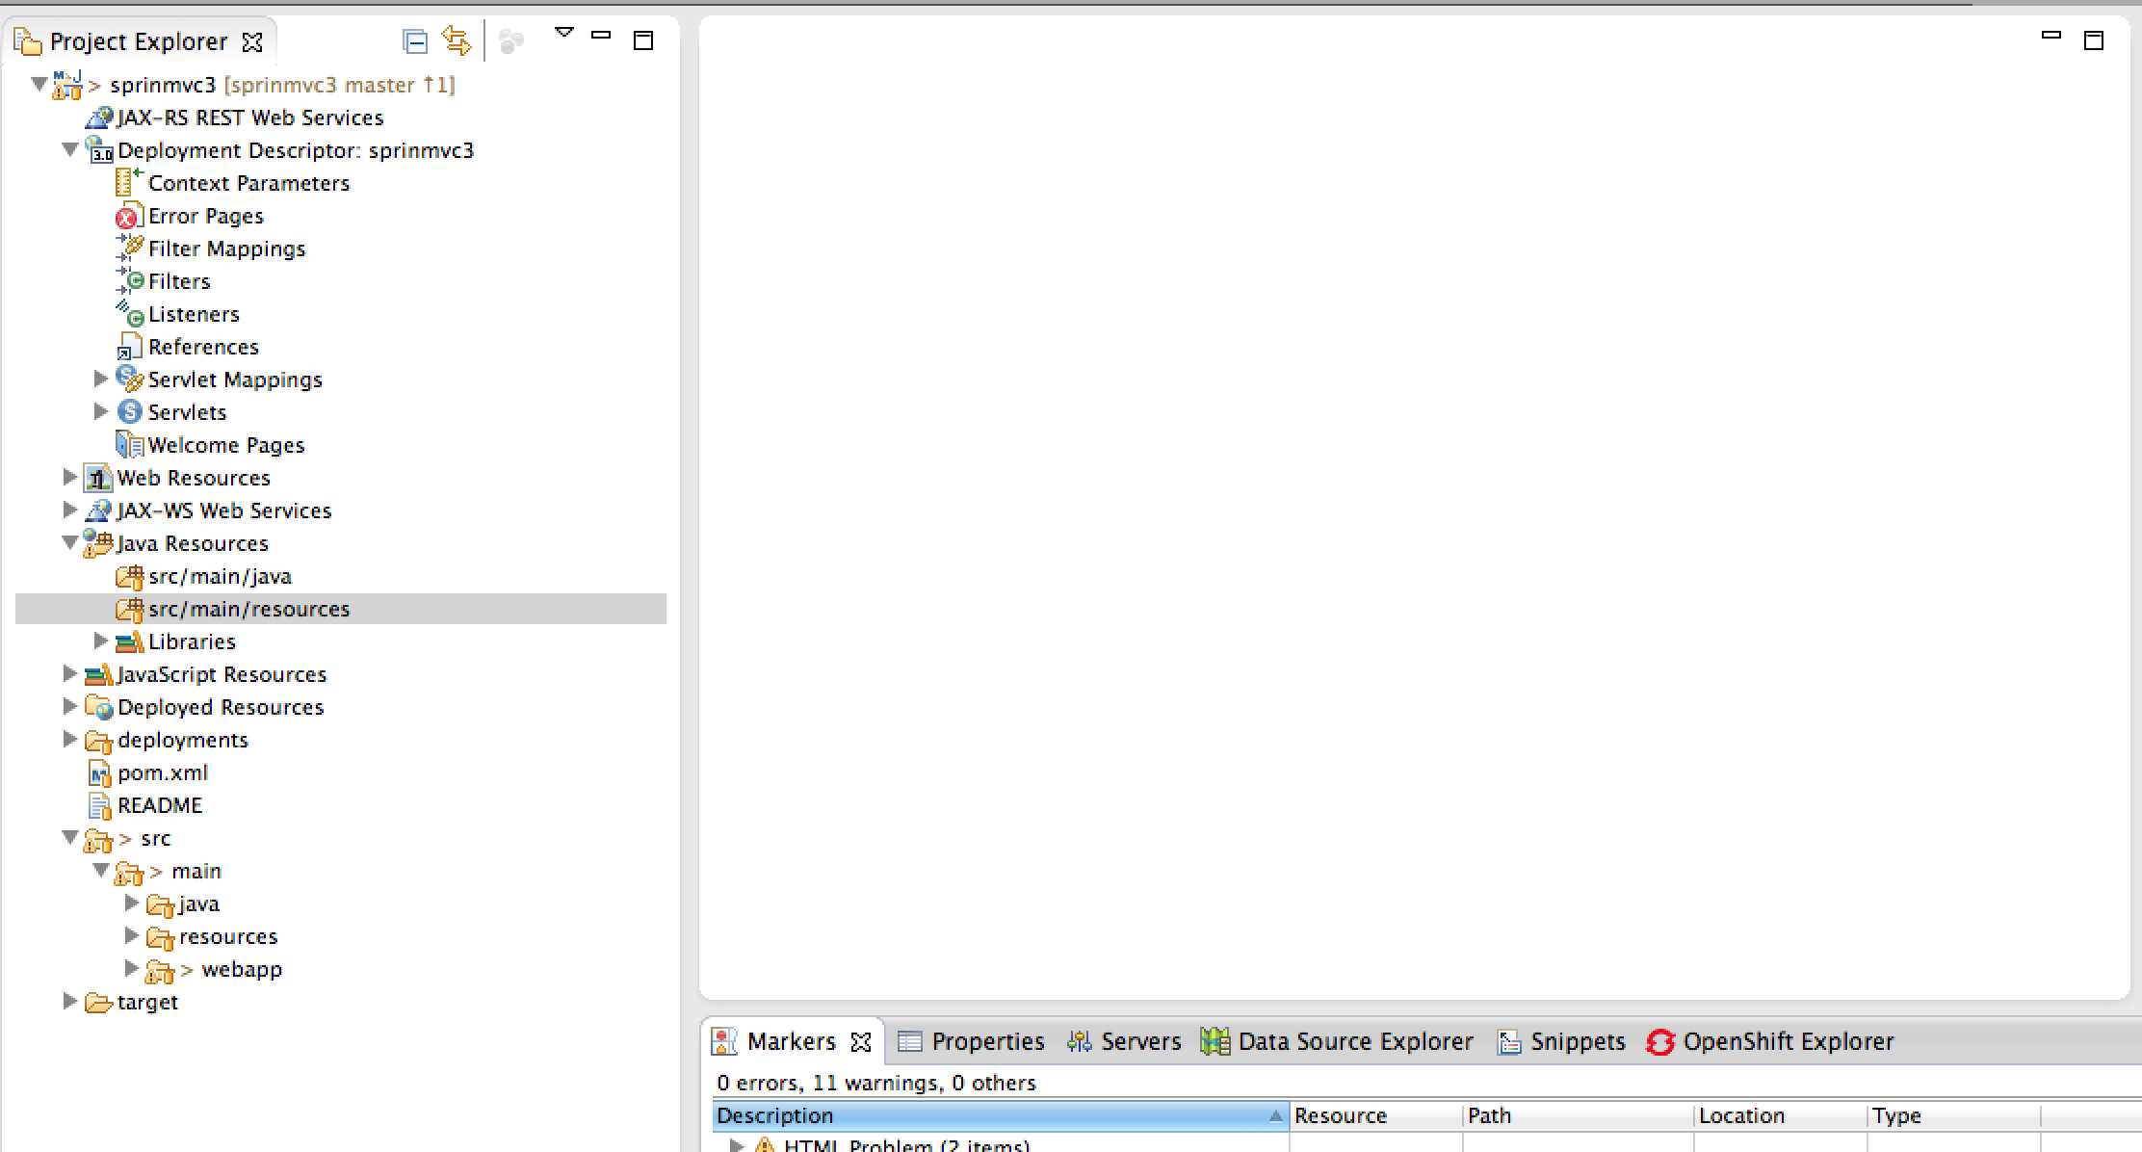Collapse the Deployment Descriptor: sprinmvc3 node
The height and width of the screenshot is (1152, 2142).
[68, 150]
